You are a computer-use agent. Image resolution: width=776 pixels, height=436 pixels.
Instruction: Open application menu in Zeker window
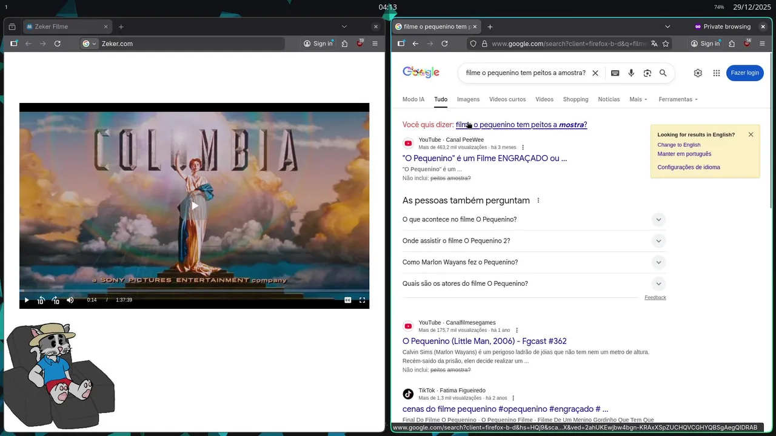[x=375, y=44]
